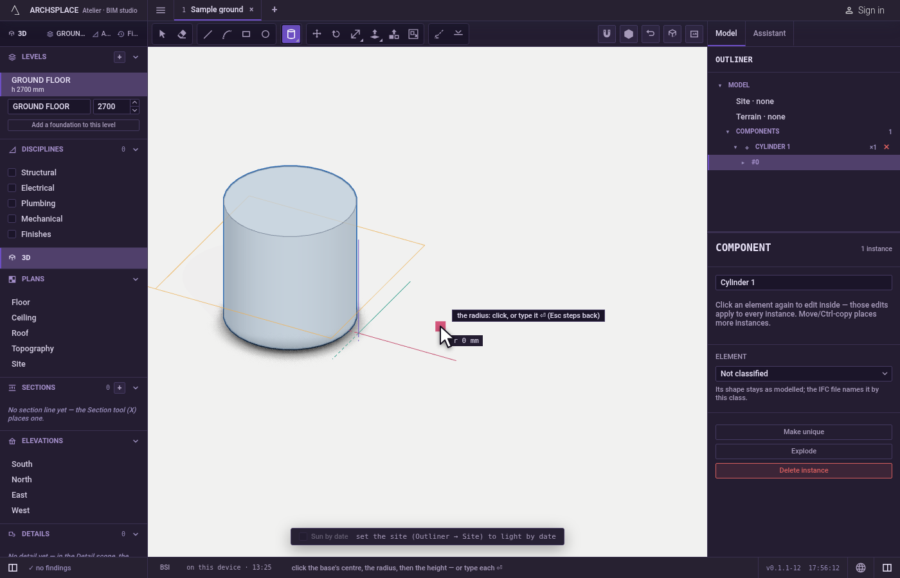The width and height of the screenshot is (900, 578).
Task: Pick the arc drawing tool
Action: pyautogui.click(x=227, y=34)
